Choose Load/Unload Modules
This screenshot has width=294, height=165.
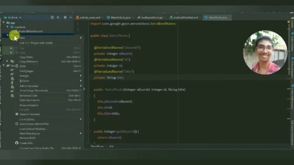(x=49, y=129)
